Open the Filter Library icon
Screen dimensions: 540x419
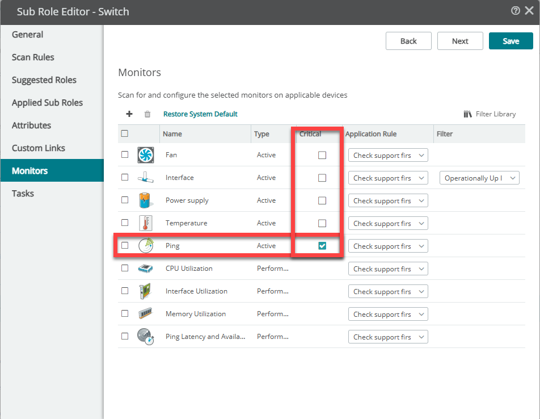click(467, 114)
